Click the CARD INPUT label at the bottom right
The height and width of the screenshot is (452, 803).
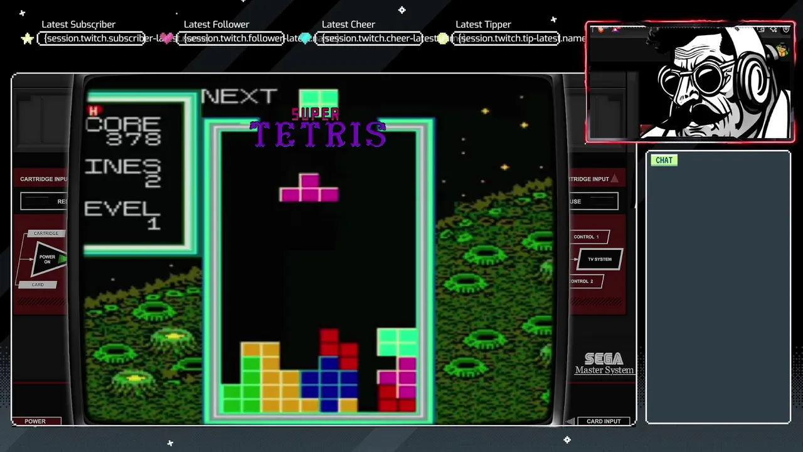[604, 421]
